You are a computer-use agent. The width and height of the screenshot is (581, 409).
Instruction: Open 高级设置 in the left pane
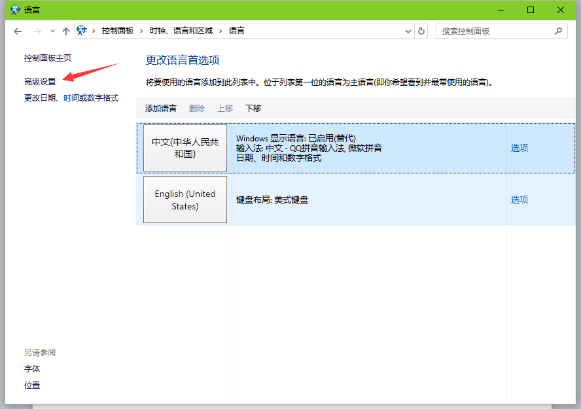coord(40,82)
